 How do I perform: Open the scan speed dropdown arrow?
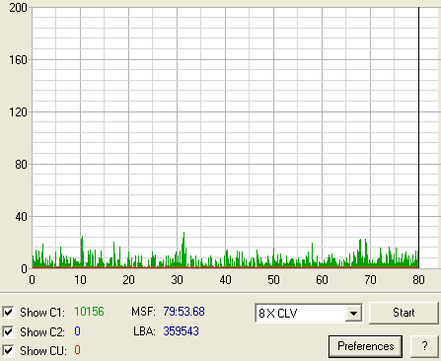(353, 313)
